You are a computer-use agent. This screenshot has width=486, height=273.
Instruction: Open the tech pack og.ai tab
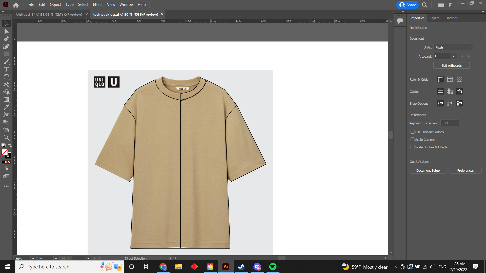(125, 14)
